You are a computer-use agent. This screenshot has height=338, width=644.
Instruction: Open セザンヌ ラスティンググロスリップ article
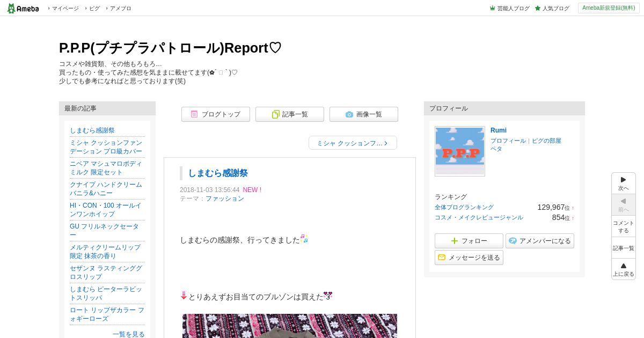[x=106, y=273]
